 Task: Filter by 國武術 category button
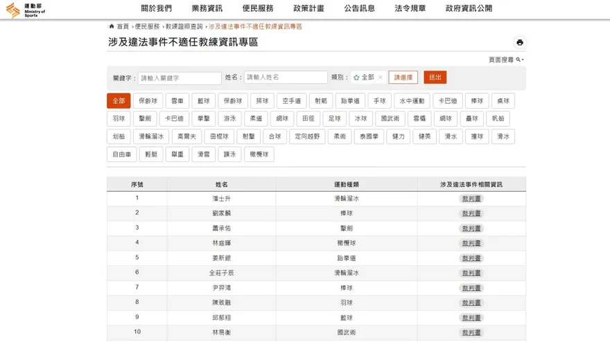[390, 118]
